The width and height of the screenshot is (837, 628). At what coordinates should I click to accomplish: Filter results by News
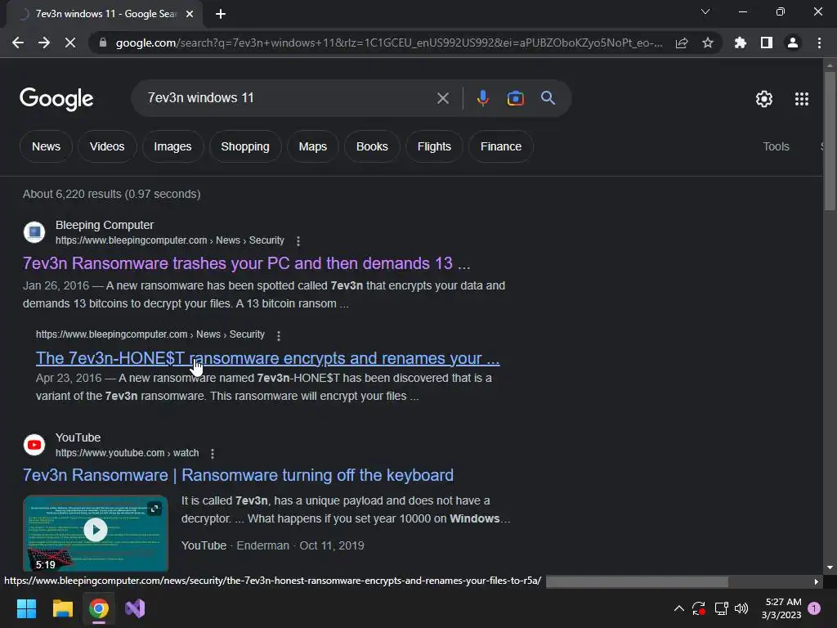coord(46,146)
